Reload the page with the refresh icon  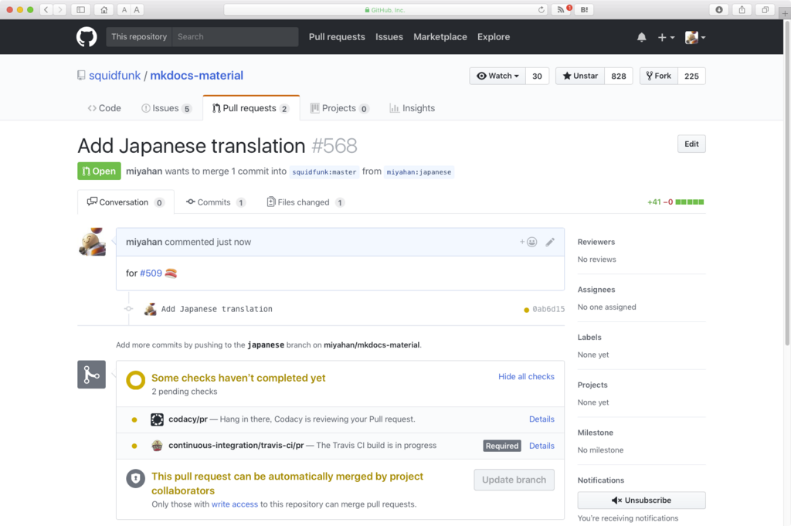541,9
